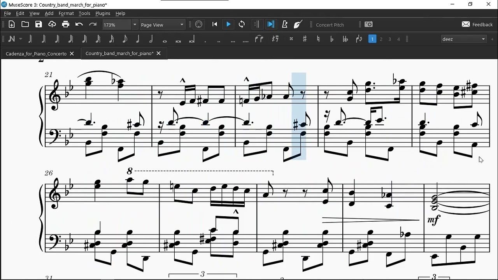Open the Edit menu

(20, 13)
